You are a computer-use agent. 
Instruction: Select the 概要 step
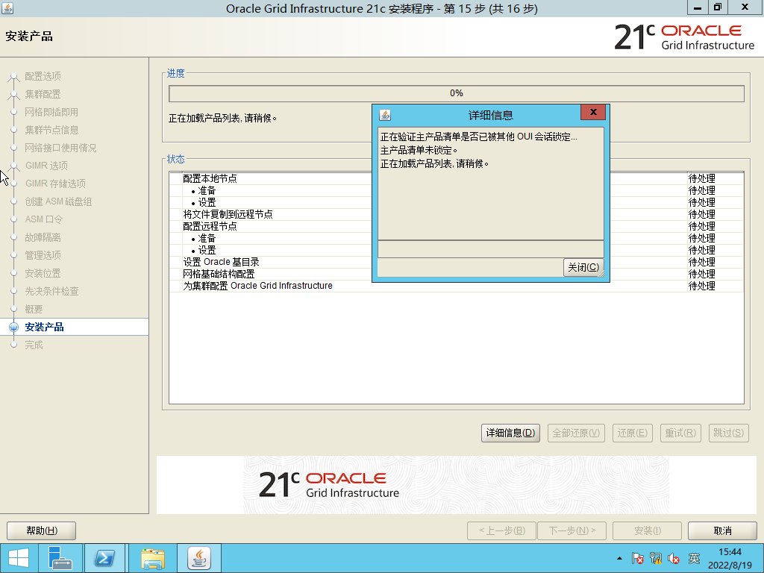point(34,309)
